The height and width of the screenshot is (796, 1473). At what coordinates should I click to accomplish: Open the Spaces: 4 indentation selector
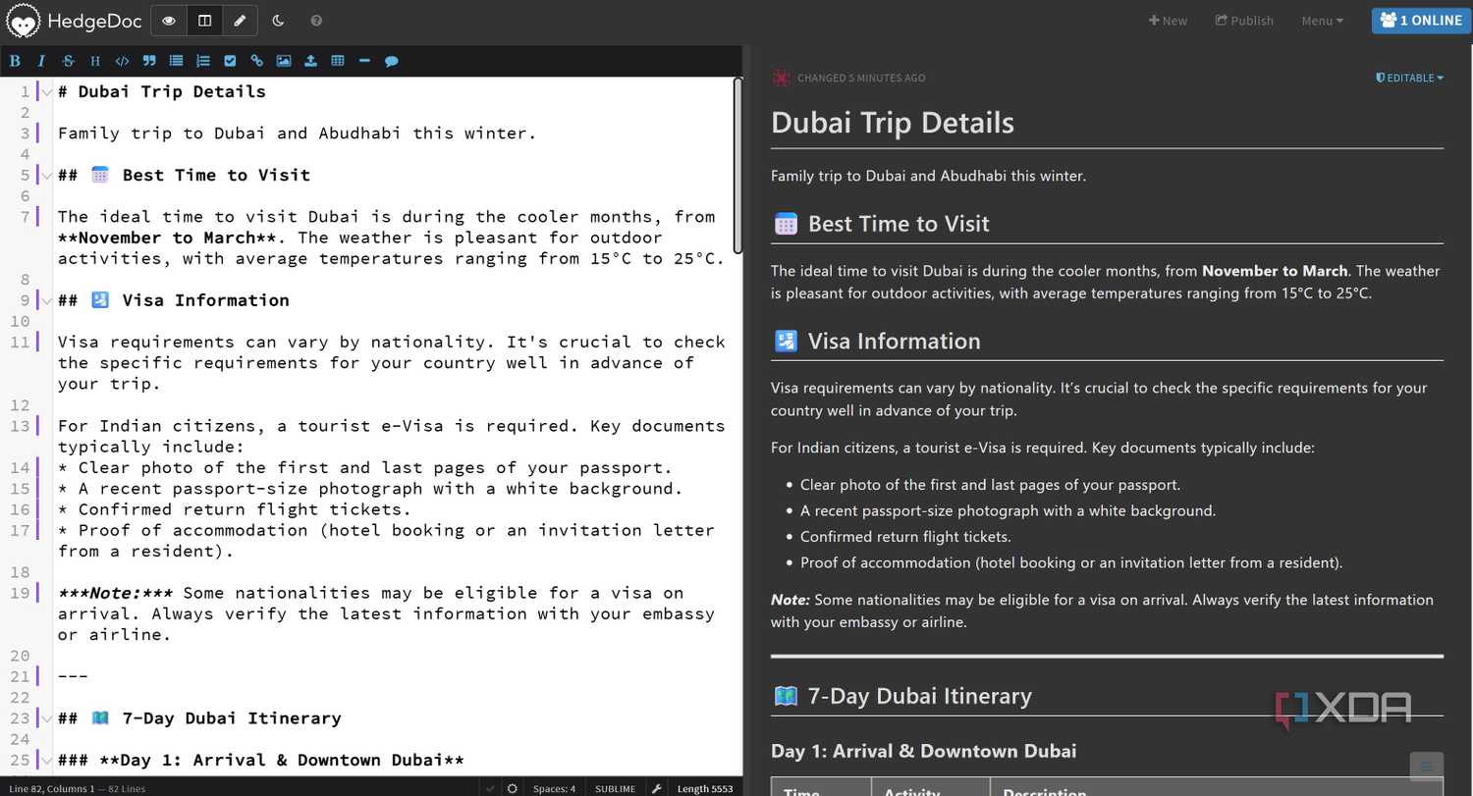(554, 788)
